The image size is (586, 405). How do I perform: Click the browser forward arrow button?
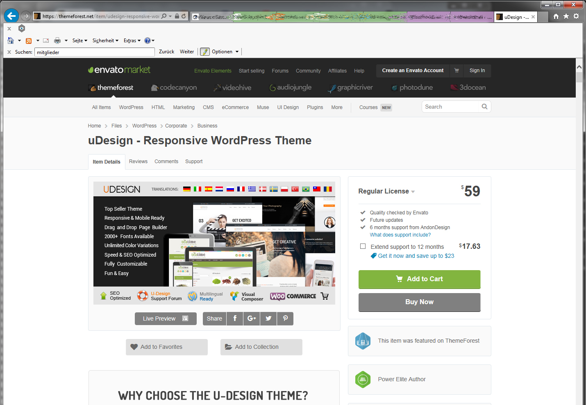(26, 16)
